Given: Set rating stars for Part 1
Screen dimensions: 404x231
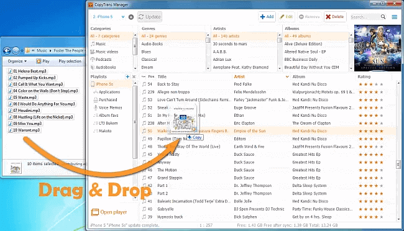Looking at the screenshot, I should tap(371, 186).
